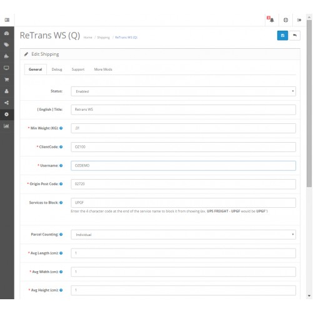The height and width of the screenshot is (313, 313).
Task: Open the Dashboard sidebar icon
Action: (x=7, y=33)
